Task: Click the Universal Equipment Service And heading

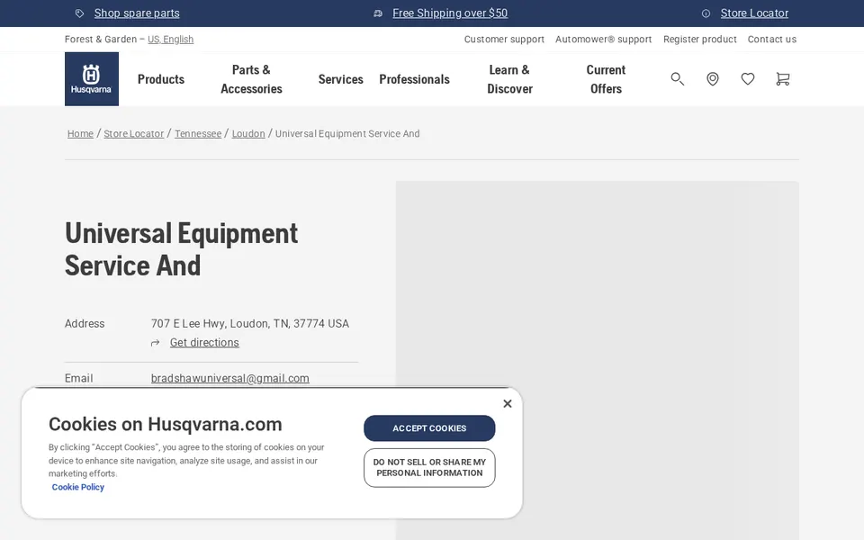Action: (x=181, y=249)
